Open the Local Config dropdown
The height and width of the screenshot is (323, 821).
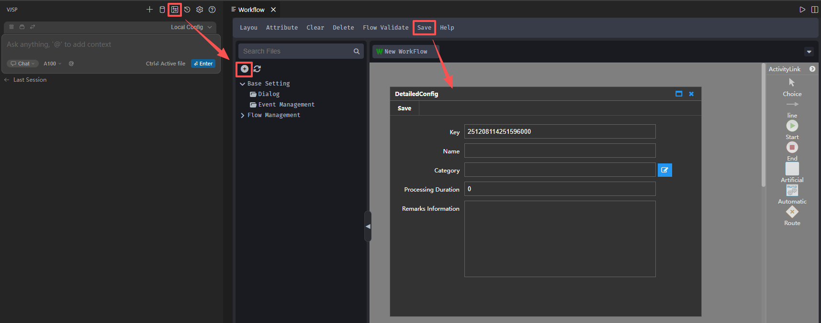click(x=191, y=27)
